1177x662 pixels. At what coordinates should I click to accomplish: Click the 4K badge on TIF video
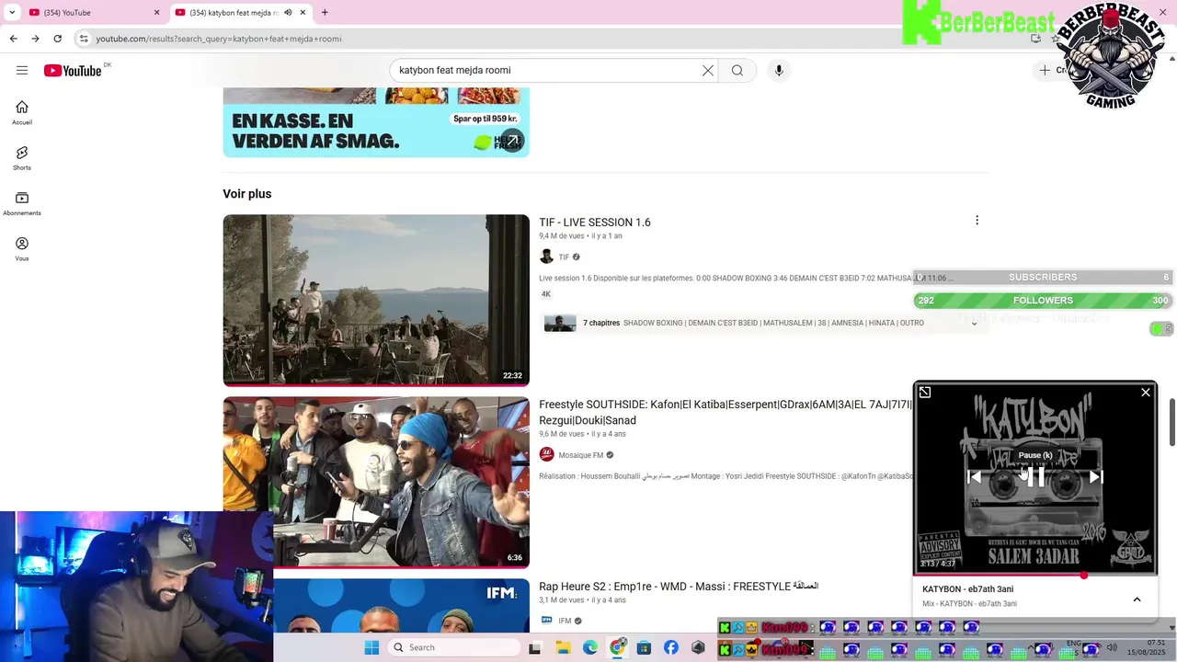546,294
